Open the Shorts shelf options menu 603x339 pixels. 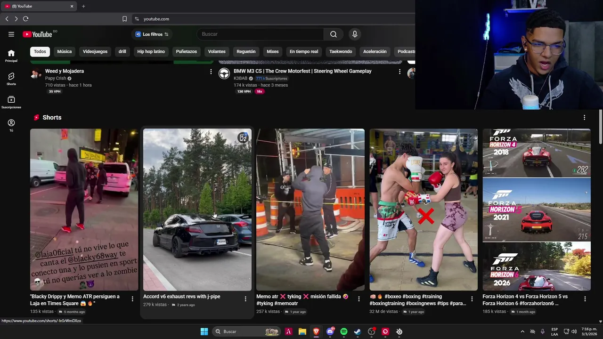[x=584, y=117]
